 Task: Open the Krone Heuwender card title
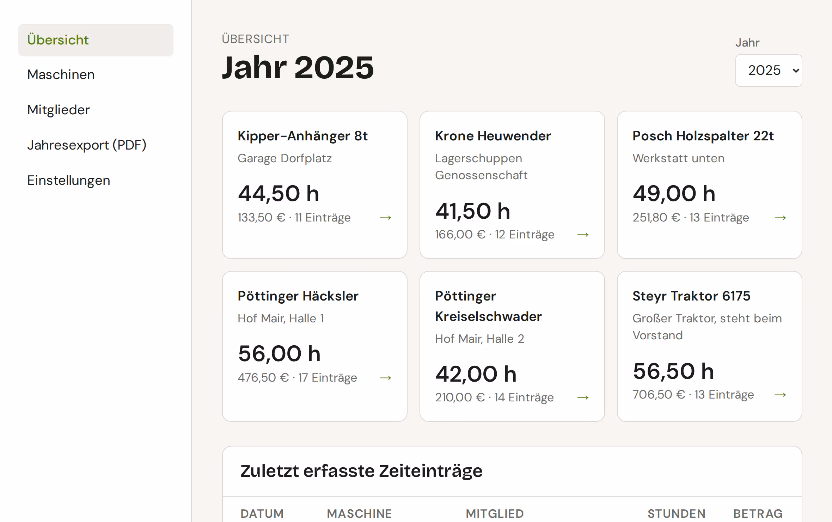click(x=493, y=136)
